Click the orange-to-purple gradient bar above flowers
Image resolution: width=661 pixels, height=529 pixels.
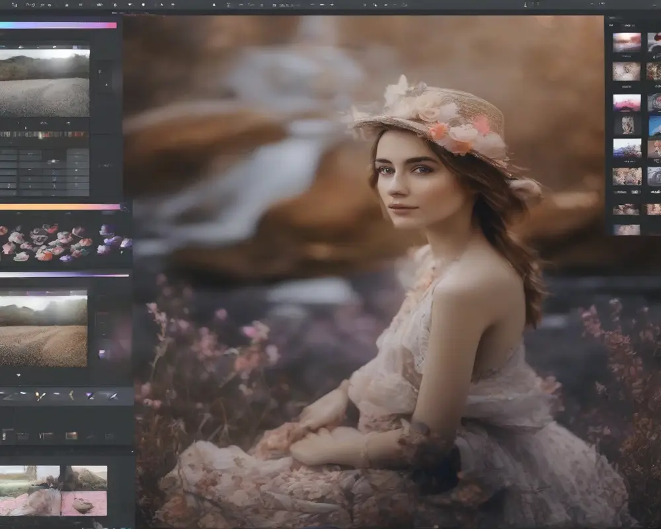[60, 207]
